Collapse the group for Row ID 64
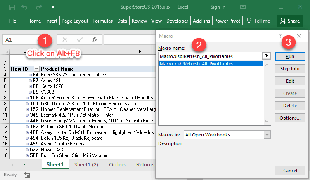Screen dimensions: 310x180 coord(30,75)
